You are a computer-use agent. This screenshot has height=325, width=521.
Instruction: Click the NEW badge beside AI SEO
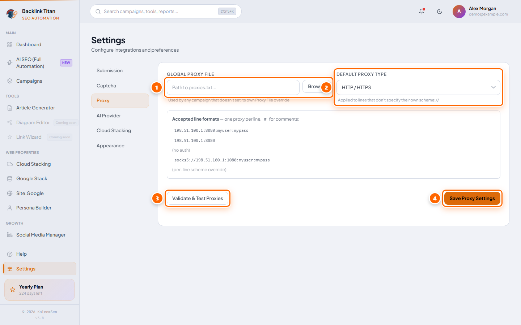coord(66,63)
